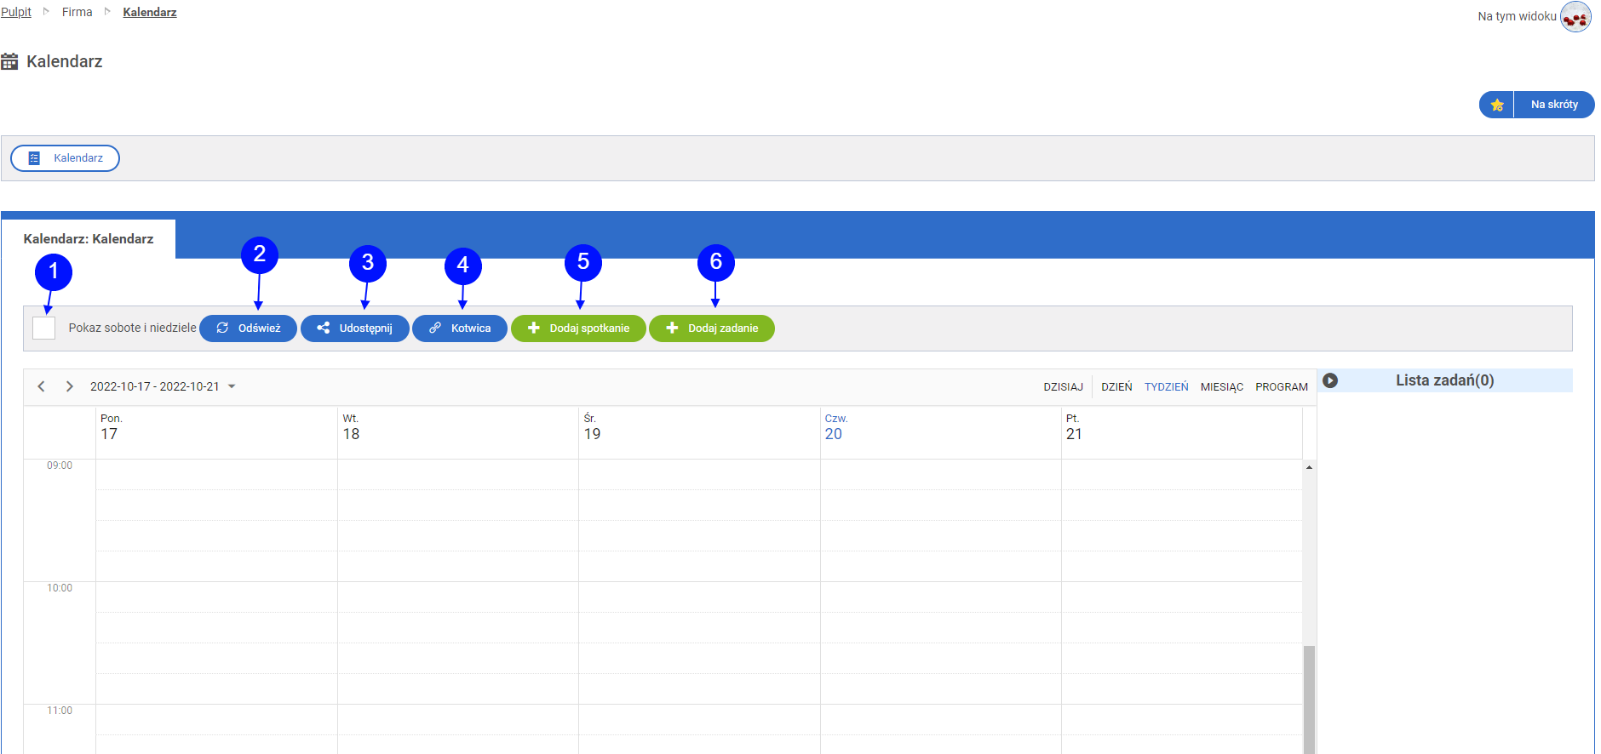The height and width of the screenshot is (754, 1601).
Task: Click Dodaj zadanie to add a task
Action: coord(712,328)
